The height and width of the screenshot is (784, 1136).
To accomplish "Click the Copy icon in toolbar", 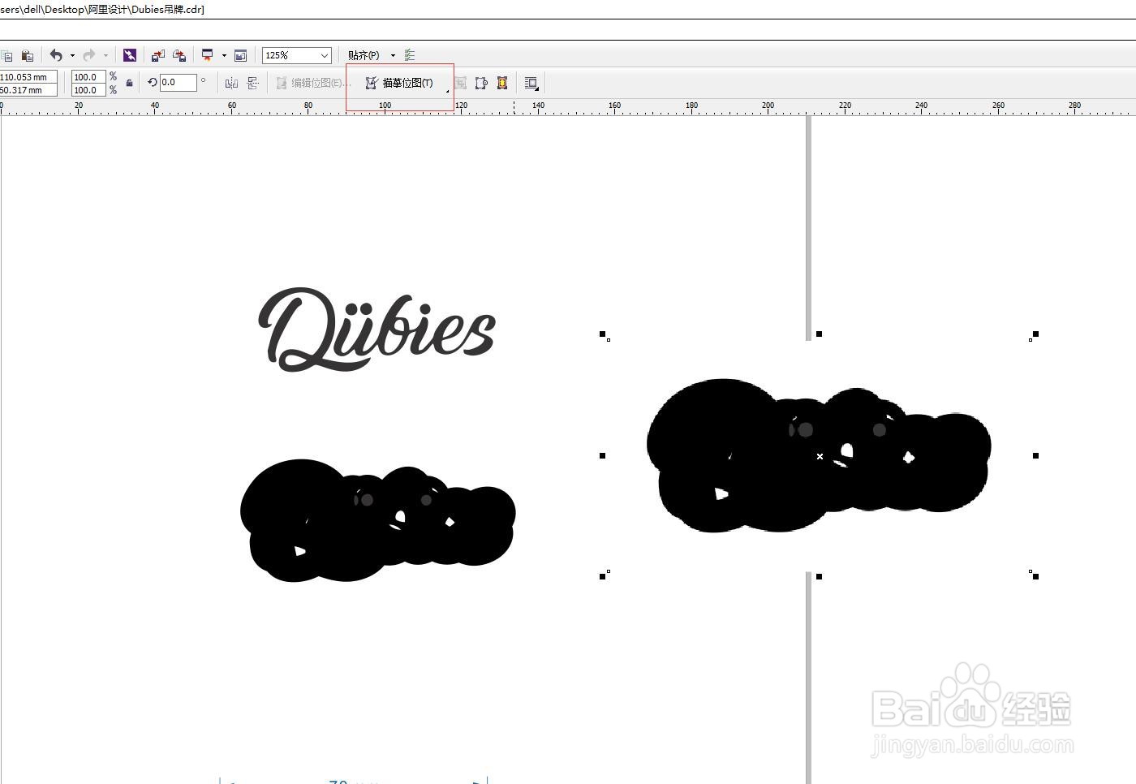I will pyautogui.click(x=6, y=55).
